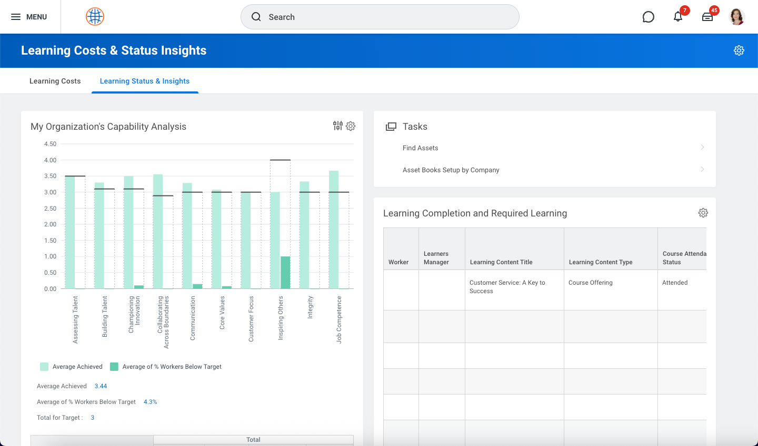This screenshot has height=446, width=758.
Task: Open the MENU navigation sidebar
Action: pos(30,16)
